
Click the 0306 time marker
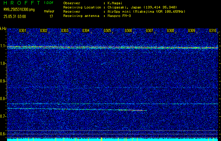128,31
